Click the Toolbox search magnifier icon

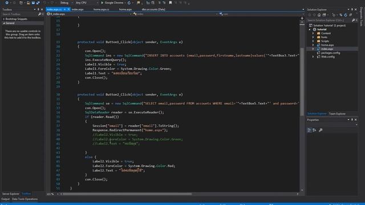[x=39, y=14]
